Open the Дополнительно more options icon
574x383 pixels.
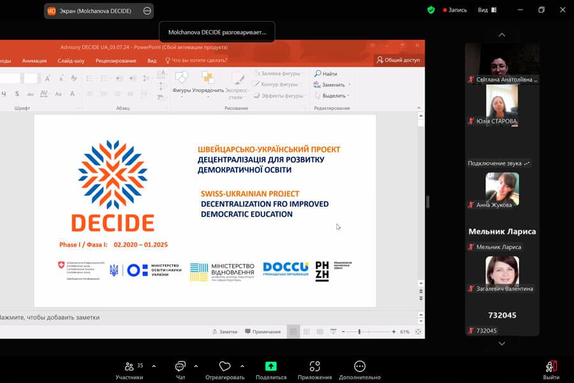[360, 366]
